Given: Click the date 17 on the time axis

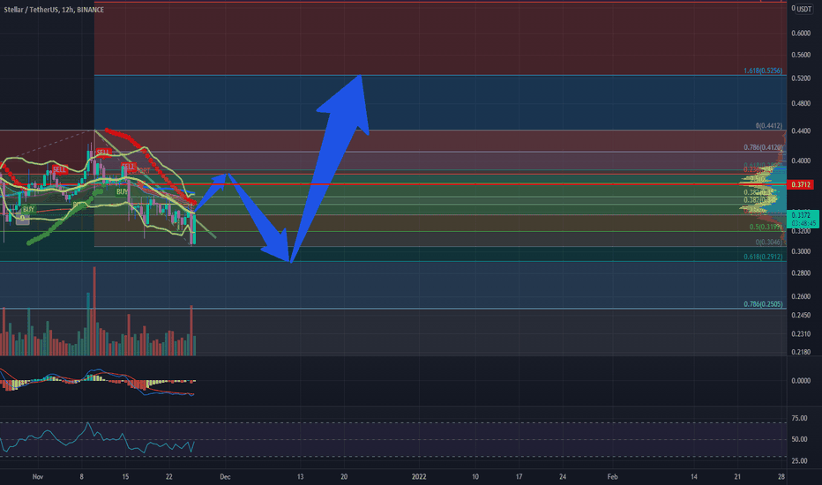Looking at the screenshot, I should 519,476.
